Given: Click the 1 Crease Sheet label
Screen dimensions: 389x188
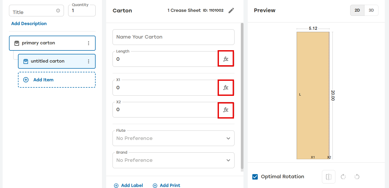Looking at the screenshot, I should coord(184,11).
